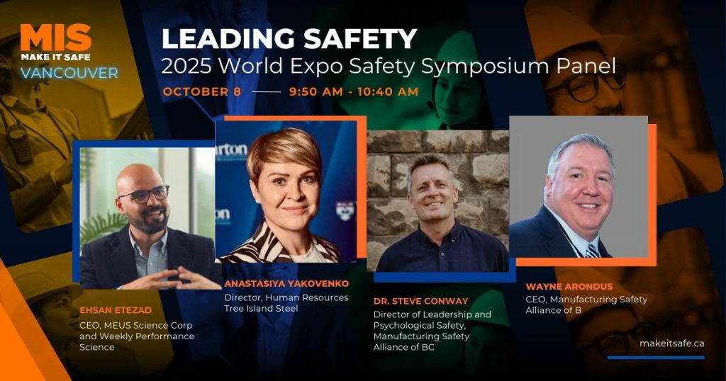Click the MEUS Science Corp CEO description

coord(137,336)
